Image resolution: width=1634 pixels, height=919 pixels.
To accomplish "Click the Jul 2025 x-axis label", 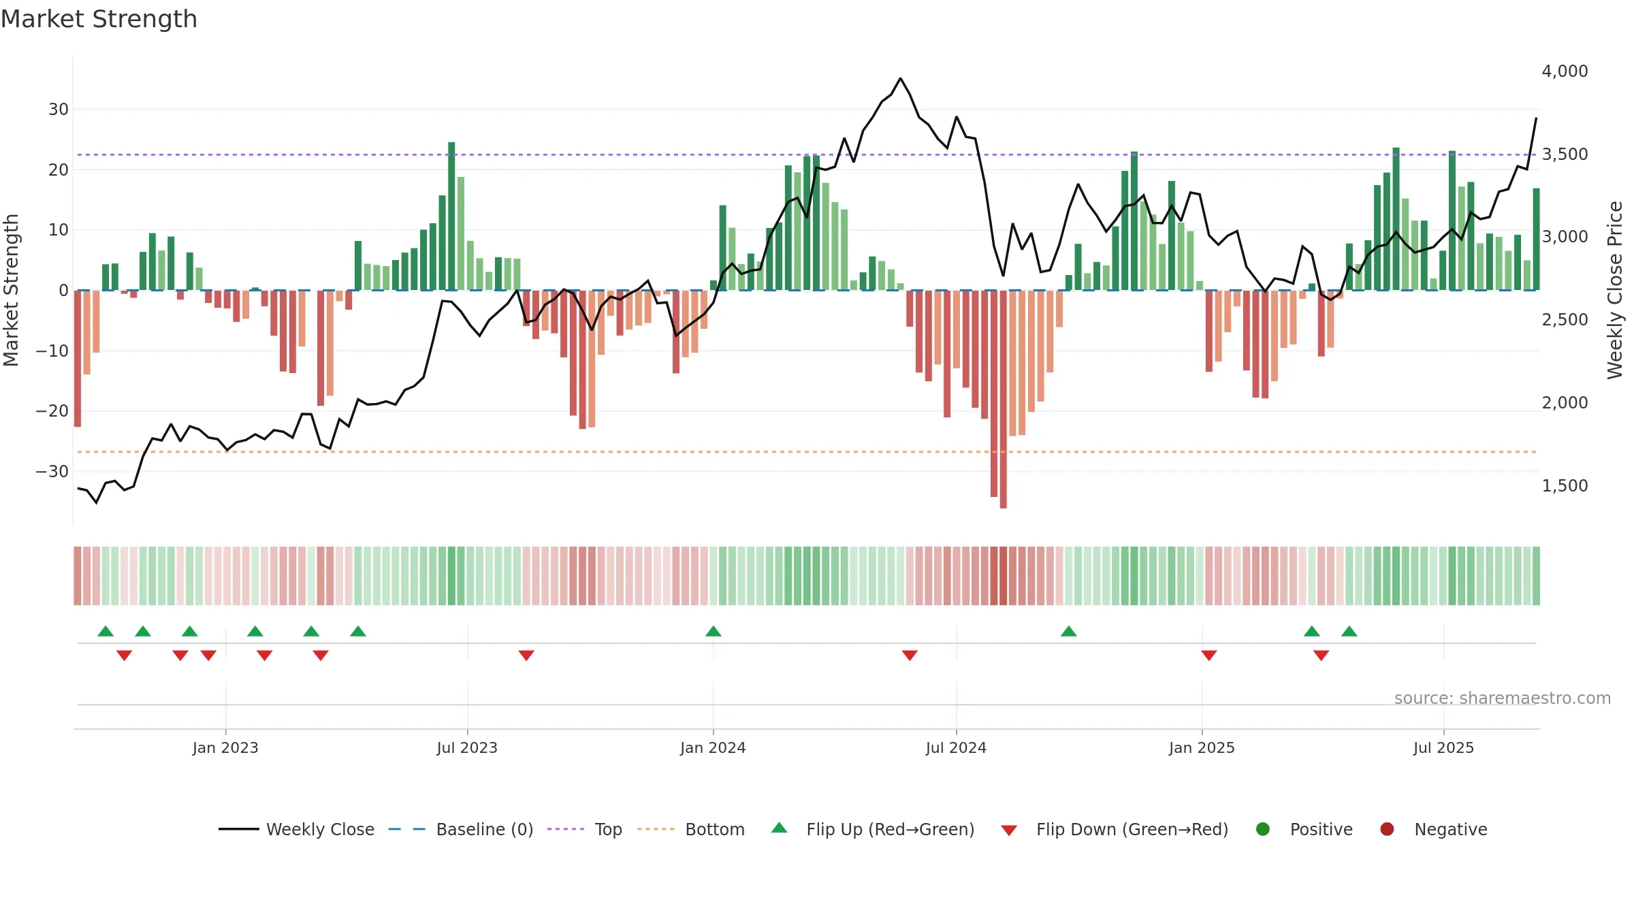I will tap(1443, 748).
